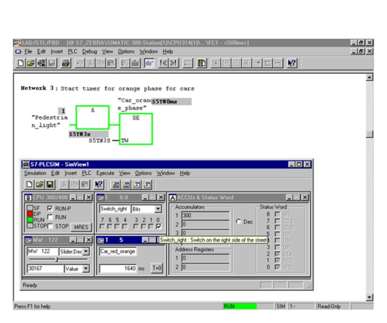Insert input variable view icon in PLCSIM
This screenshot has height=323, width=387.
point(116,185)
